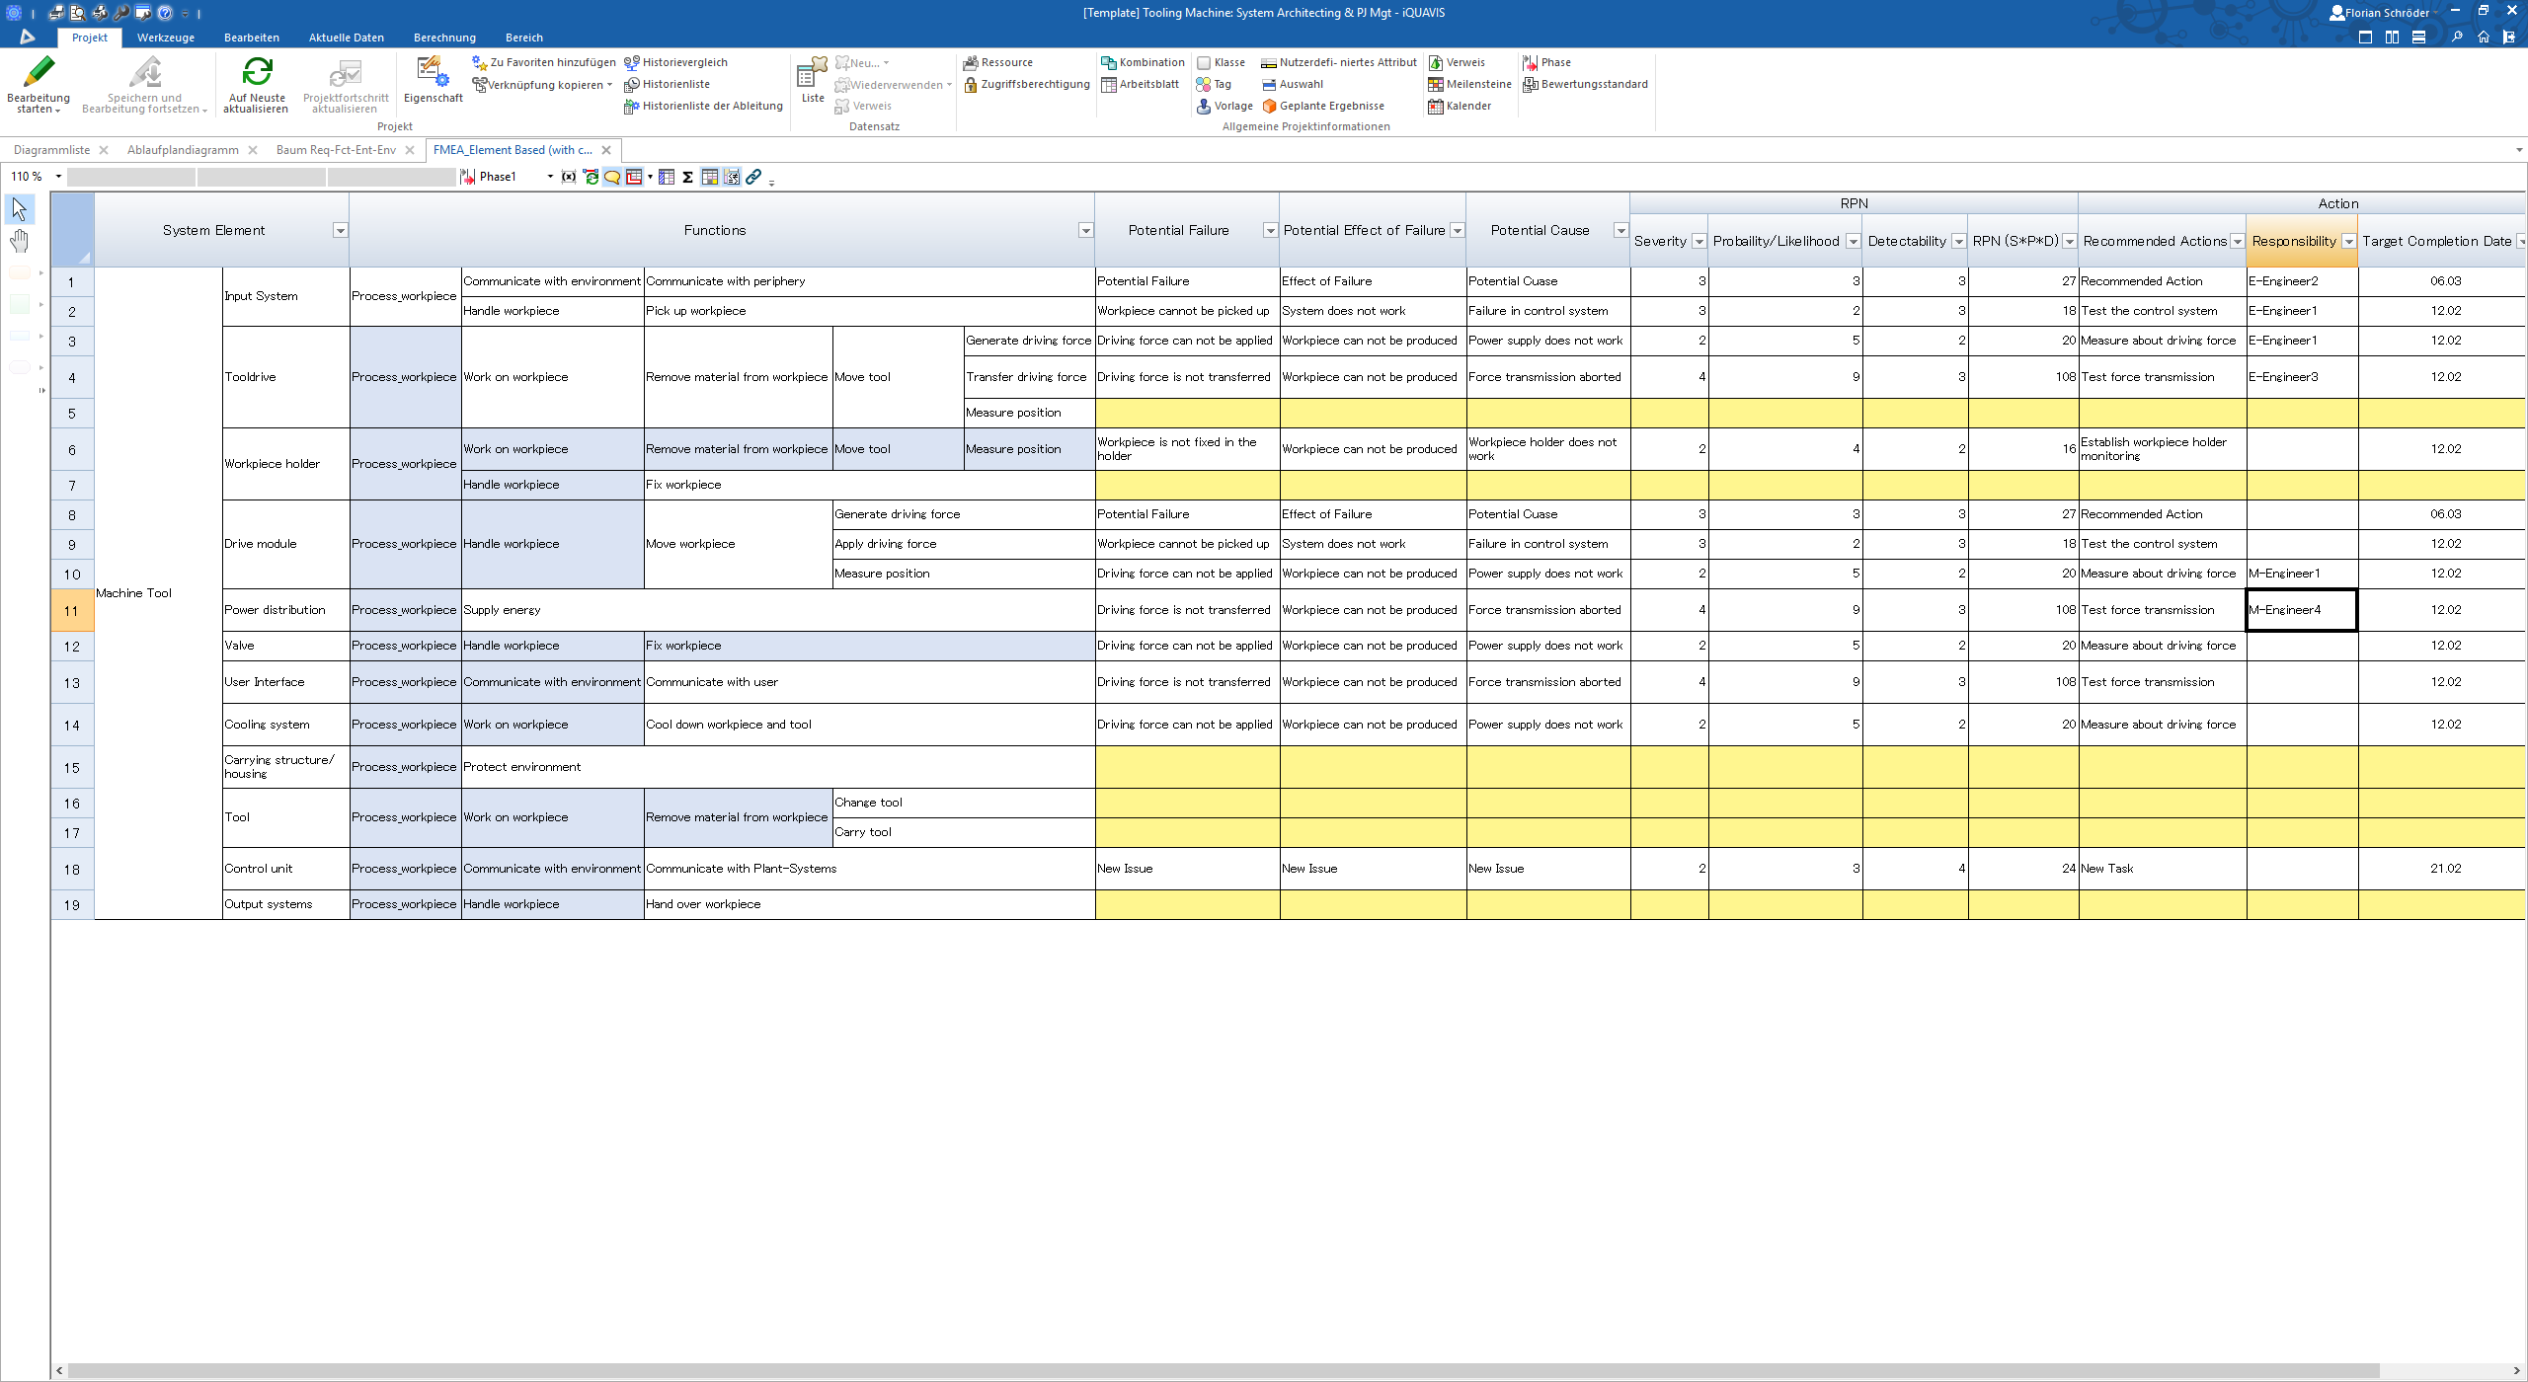Click the Bearbeitung starten pencil icon

click(39, 72)
